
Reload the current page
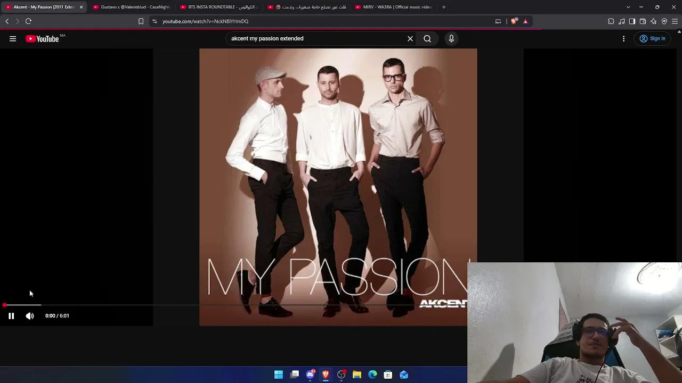pos(28,21)
